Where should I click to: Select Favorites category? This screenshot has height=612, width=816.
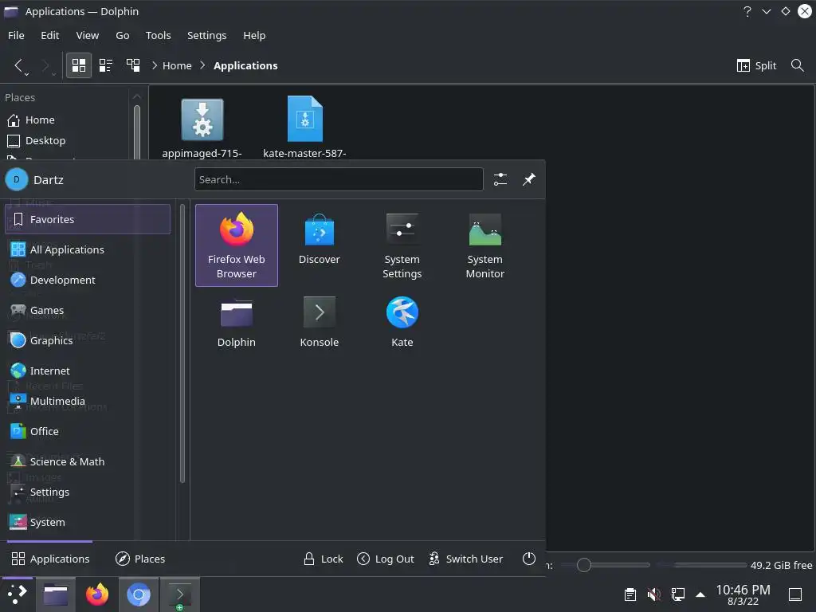pyautogui.click(x=88, y=219)
